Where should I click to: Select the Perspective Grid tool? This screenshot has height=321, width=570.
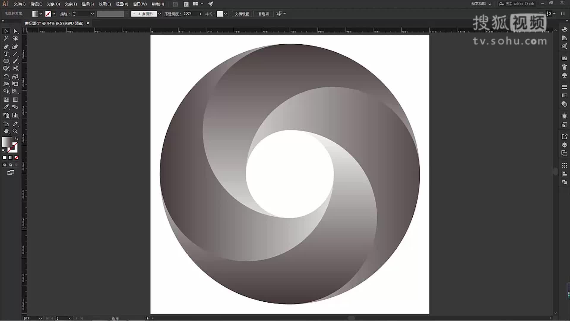[x=15, y=91]
